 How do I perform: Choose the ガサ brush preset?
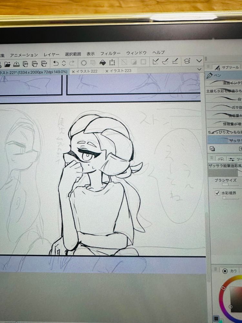coord(224,107)
